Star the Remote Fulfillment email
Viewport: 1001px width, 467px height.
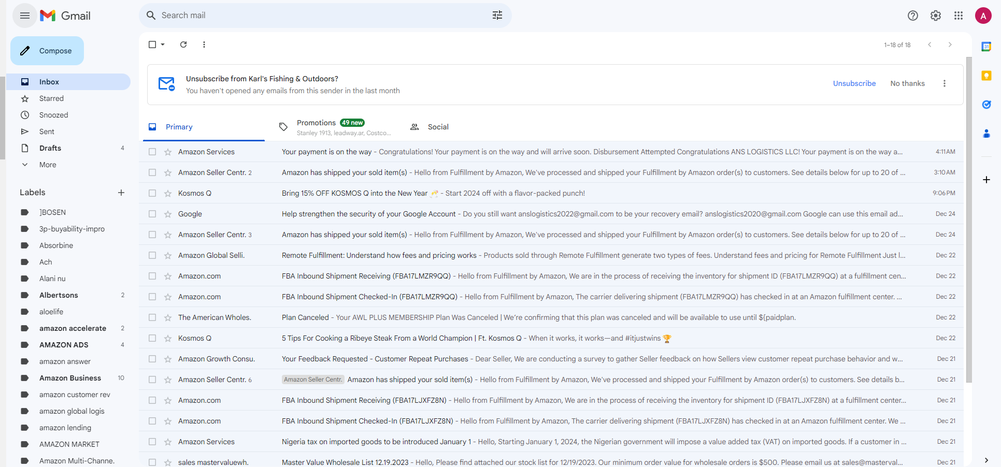pyautogui.click(x=168, y=255)
